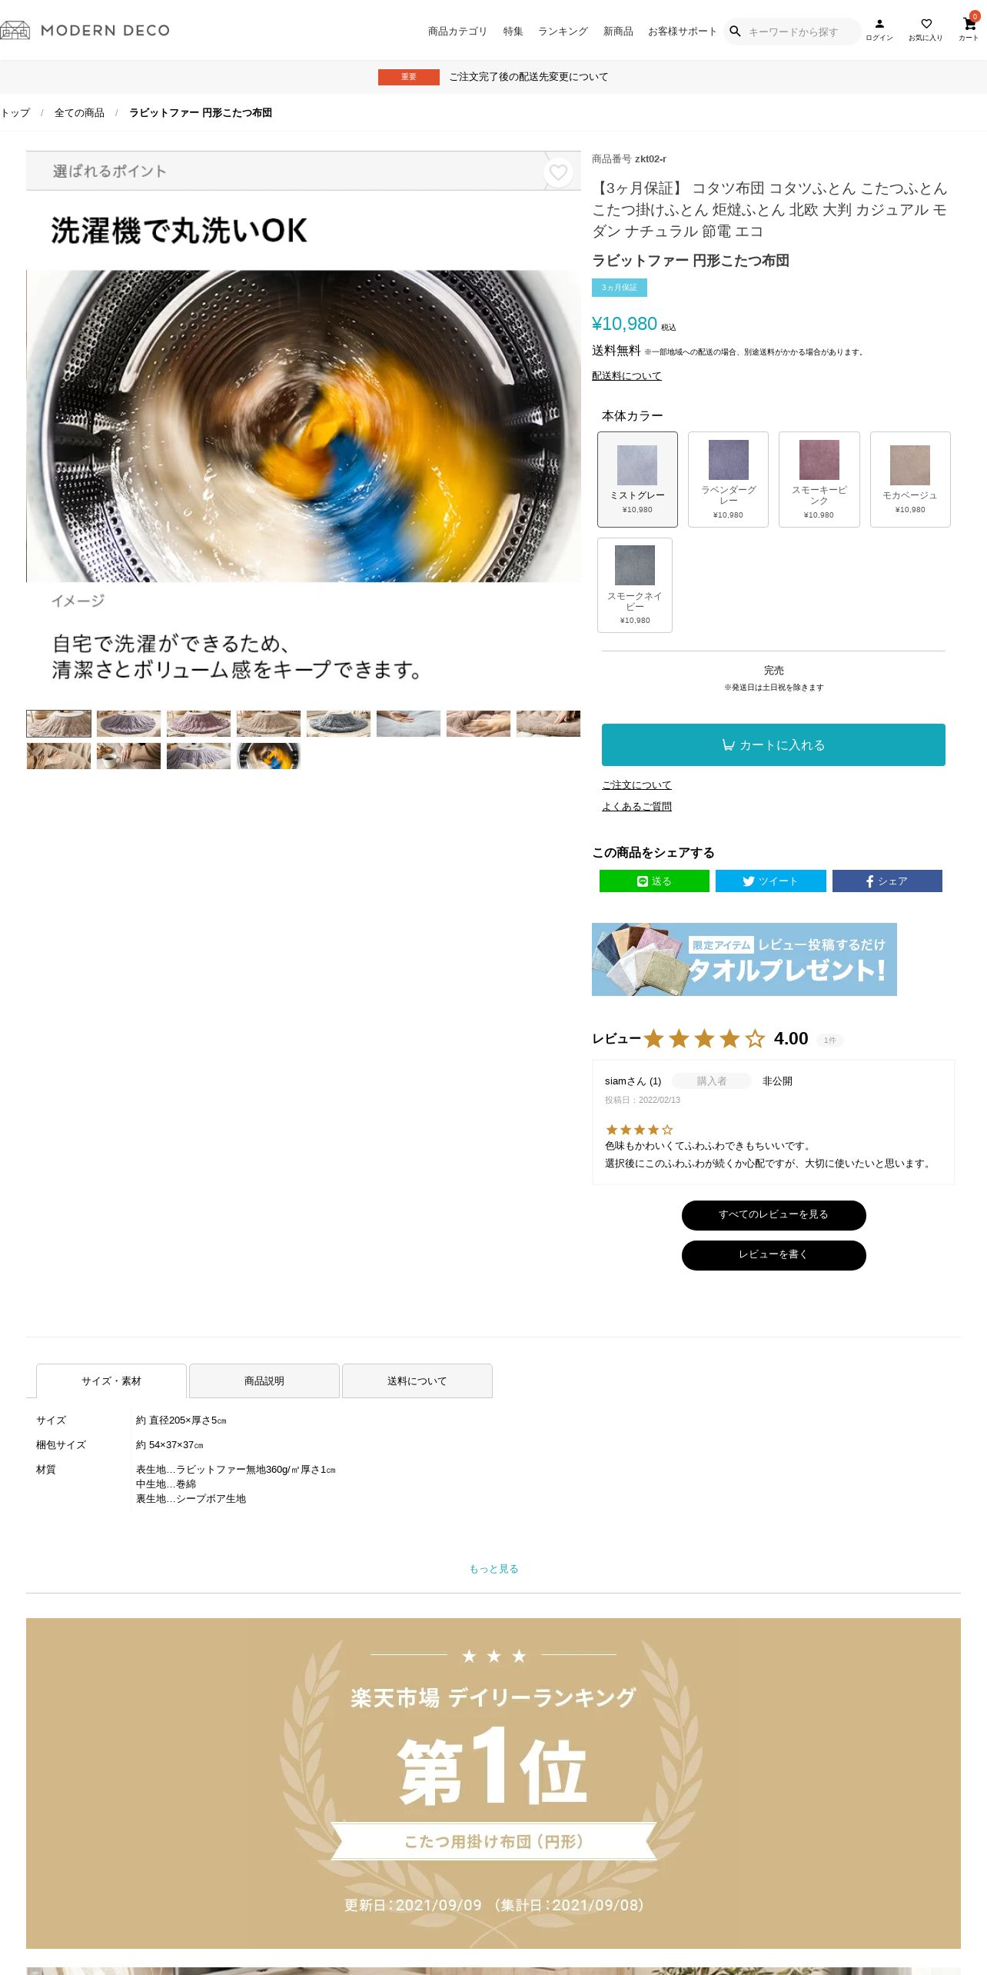Image resolution: width=987 pixels, height=1975 pixels.
Task: Choose the スモークネイビー color swatch
Action: pyautogui.click(x=635, y=585)
